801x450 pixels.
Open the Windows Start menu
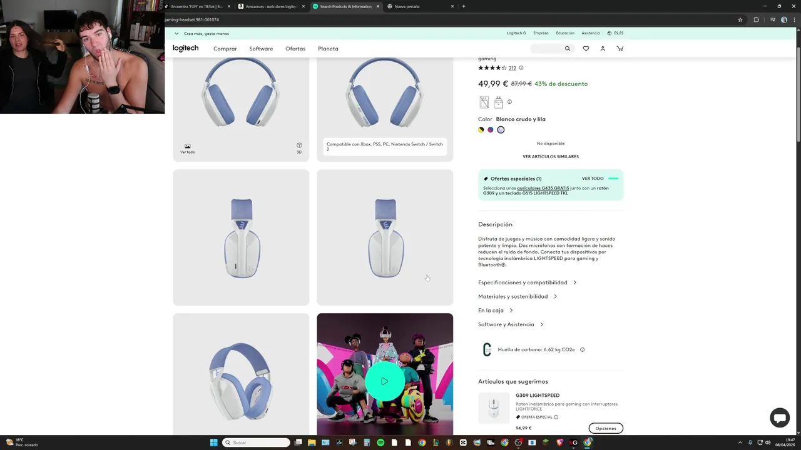[213, 442]
